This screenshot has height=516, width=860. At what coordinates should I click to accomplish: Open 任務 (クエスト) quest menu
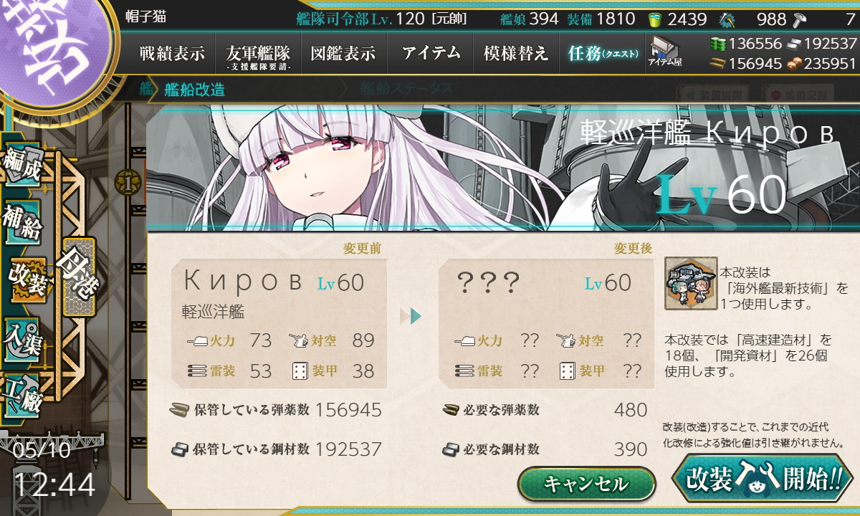click(602, 53)
